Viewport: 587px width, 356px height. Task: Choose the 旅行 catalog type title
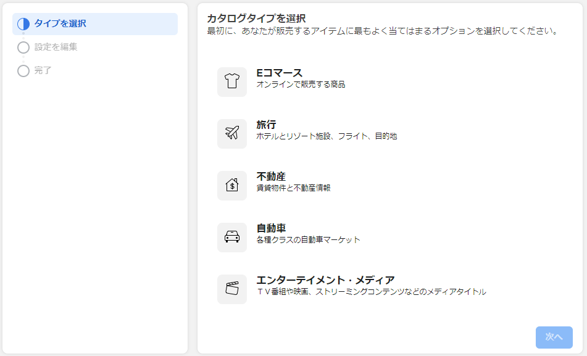(x=266, y=125)
